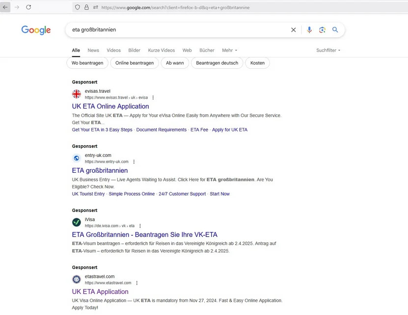Image resolution: width=408 pixels, height=315 pixels.
Task: Click the browser forward arrow
Action: click(x=17, y=7)
